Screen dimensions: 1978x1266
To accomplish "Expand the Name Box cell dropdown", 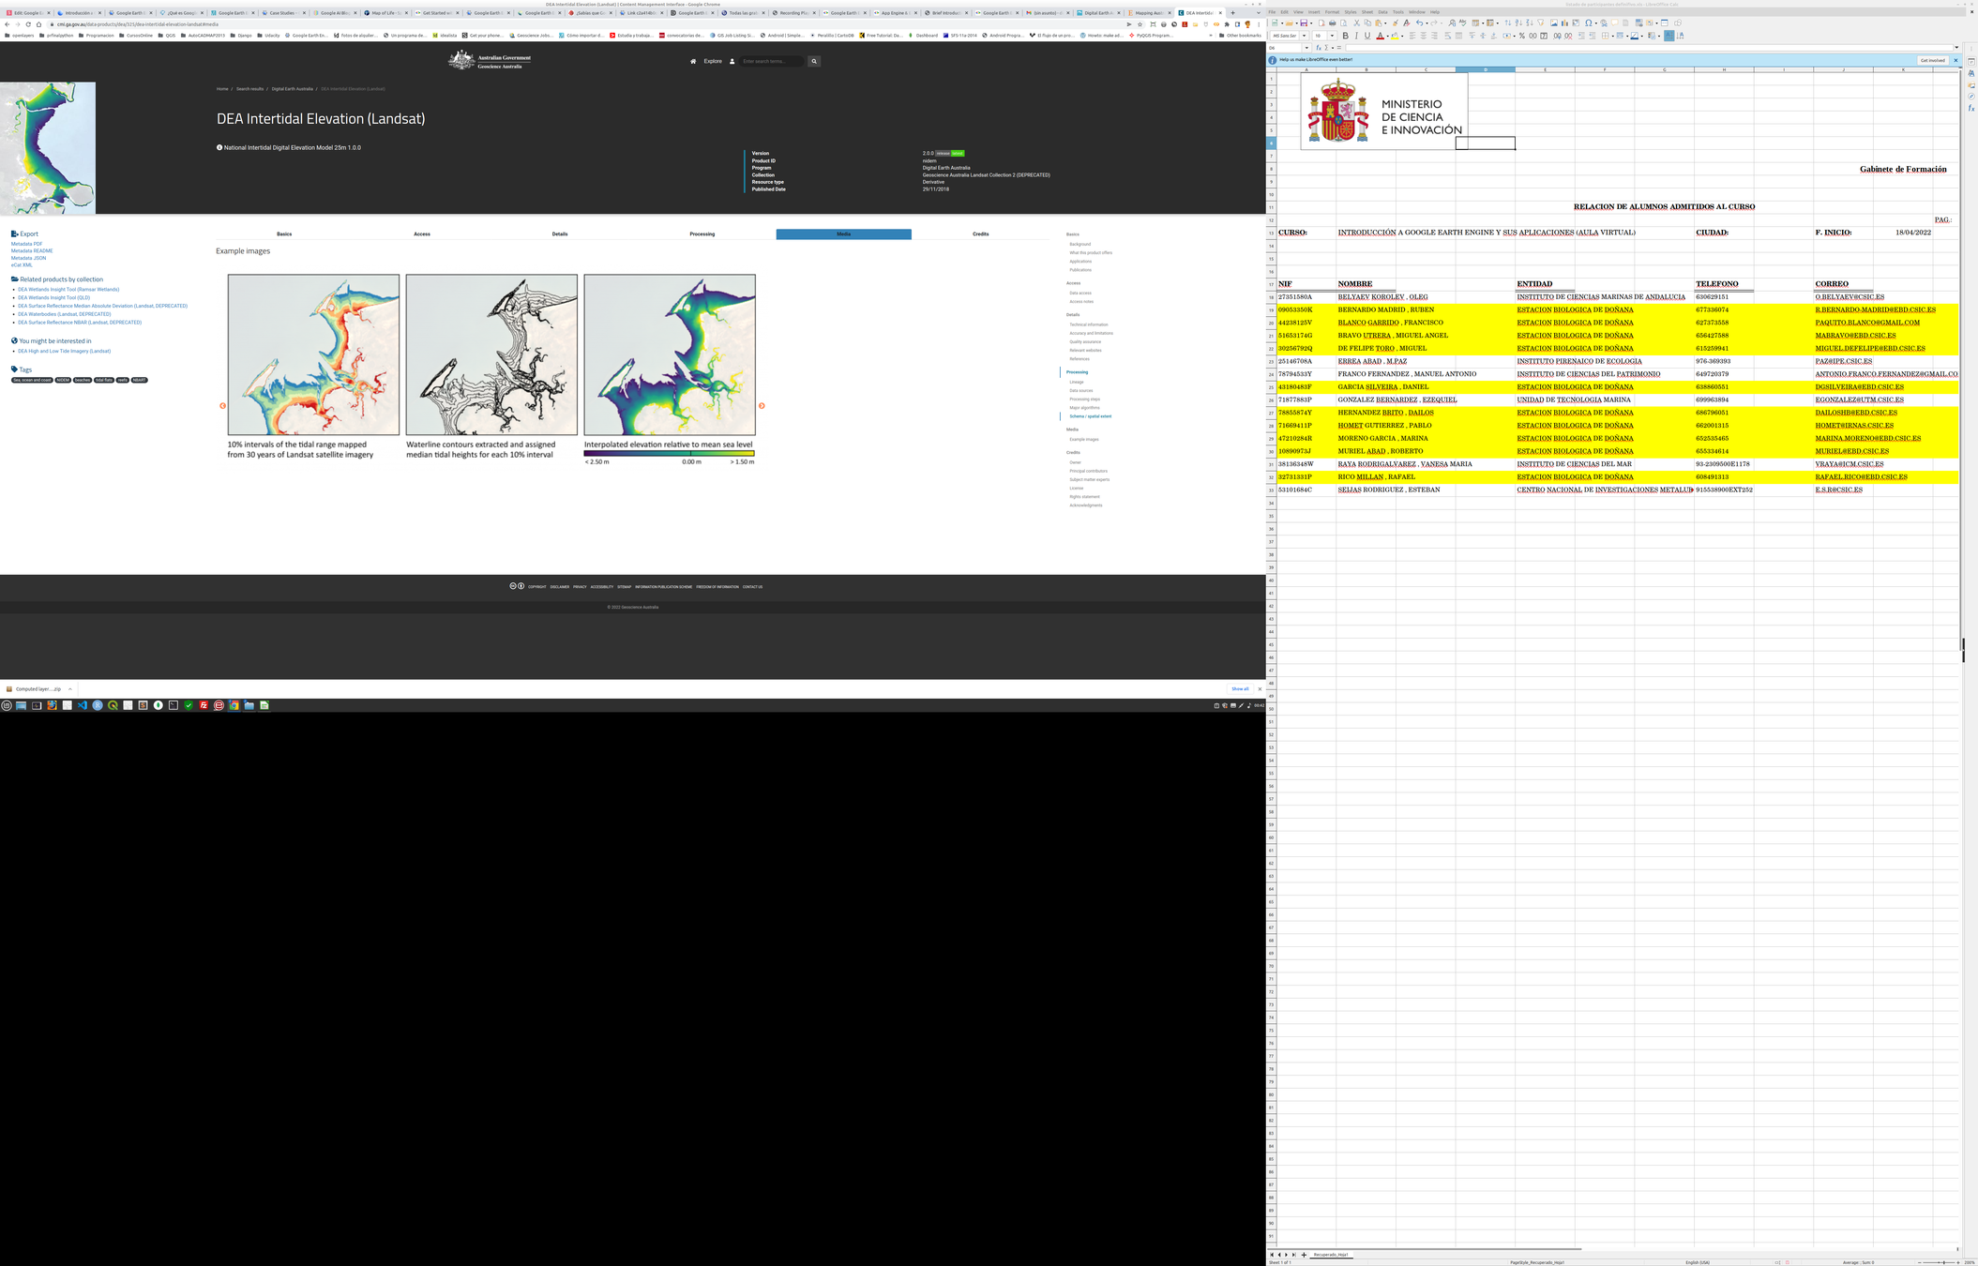I will [1306, 48].
